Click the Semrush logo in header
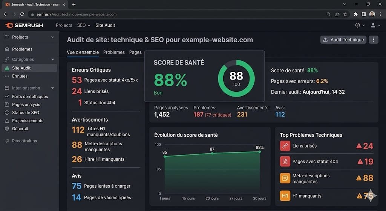386x211 pixels. tap(24, 25)
